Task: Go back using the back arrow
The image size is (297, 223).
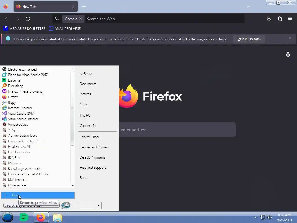Action: point(7,19)
